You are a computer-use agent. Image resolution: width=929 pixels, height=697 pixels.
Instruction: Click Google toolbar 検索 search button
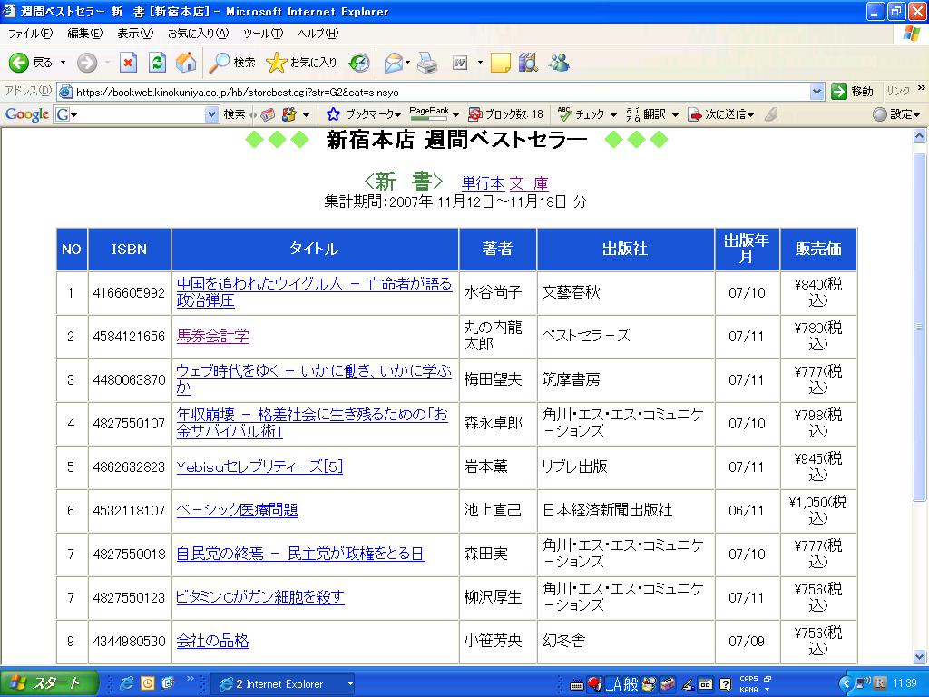click(234, 113)
